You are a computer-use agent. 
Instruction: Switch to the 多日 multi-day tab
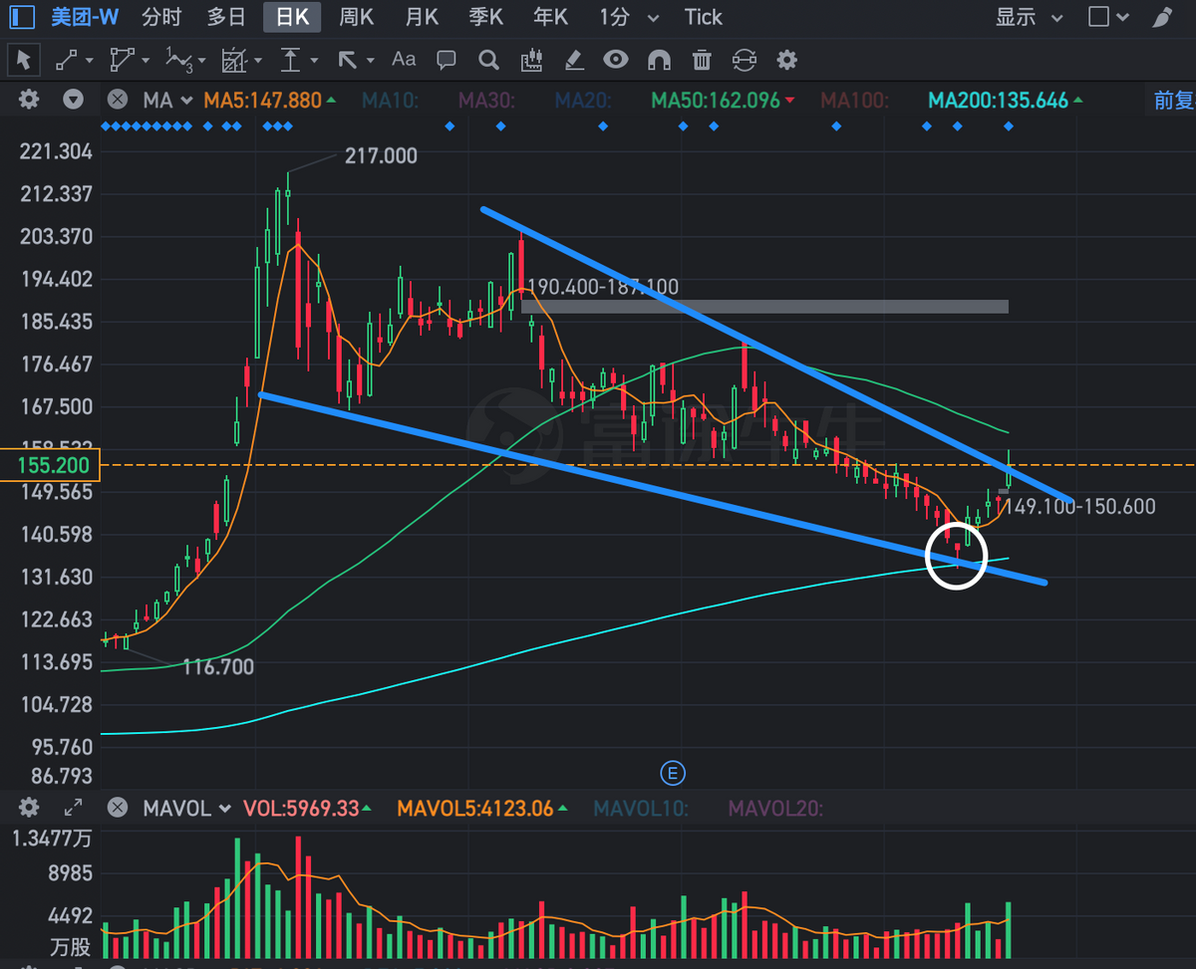(x=227, y=17)
